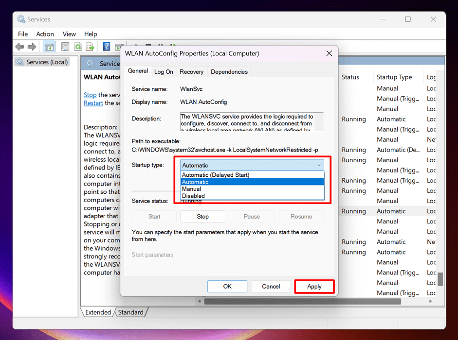Switch to the Standard view tab
The width and height of the screenshot is (458, 340).
click(x=131, y=312)
